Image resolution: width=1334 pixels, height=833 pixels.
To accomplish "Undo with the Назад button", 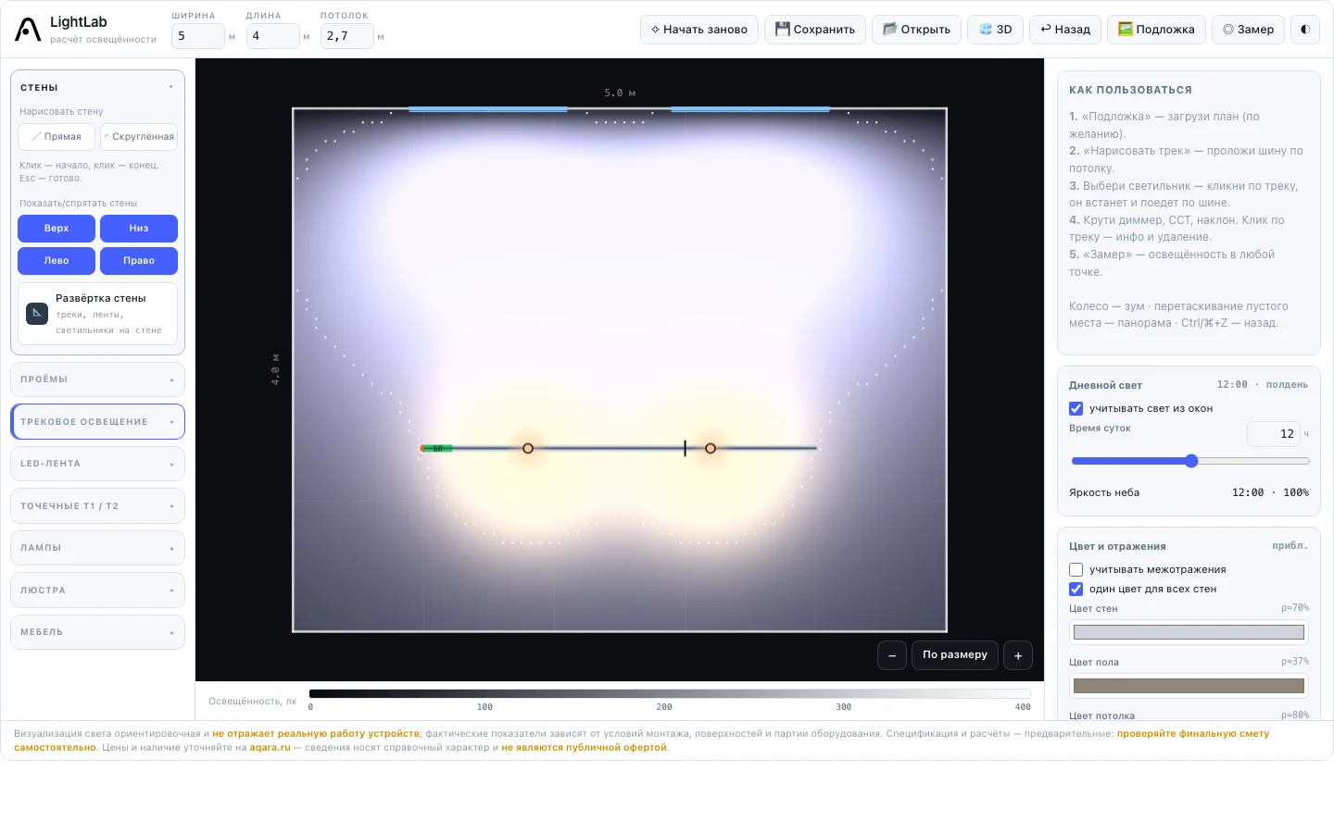I will tap(1065, 30).
